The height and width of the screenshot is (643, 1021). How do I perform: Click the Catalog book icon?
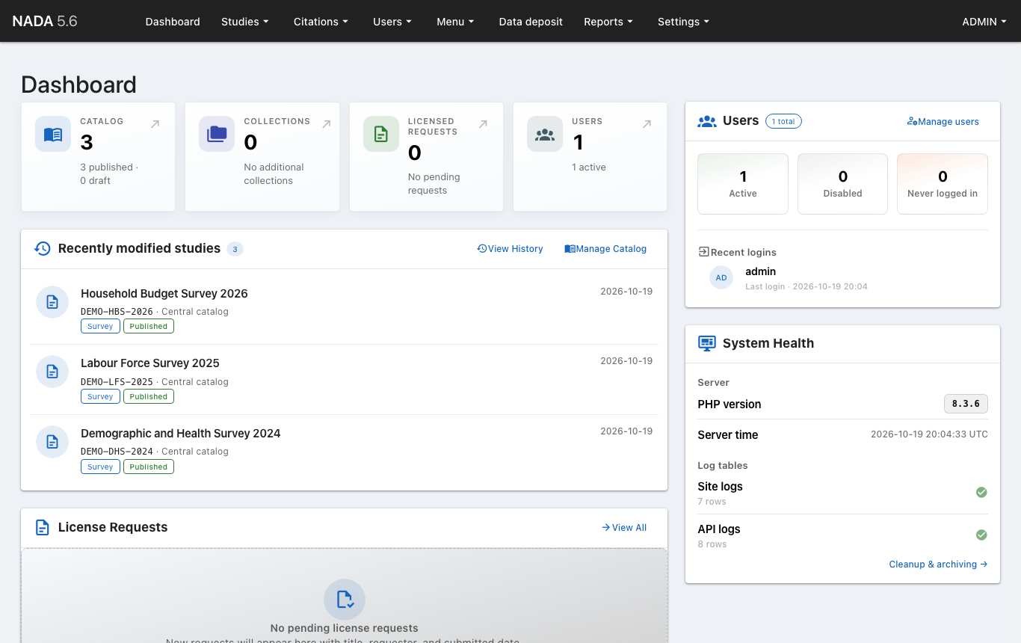[x=53, y=135]
